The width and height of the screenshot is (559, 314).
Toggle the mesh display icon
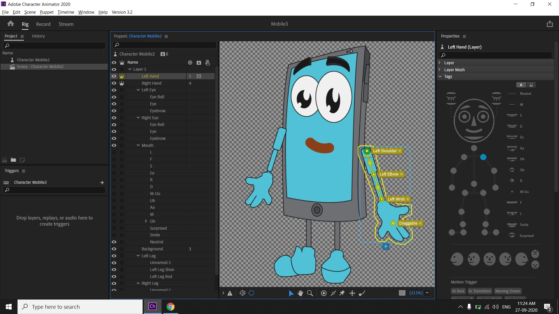click(243, 293)
